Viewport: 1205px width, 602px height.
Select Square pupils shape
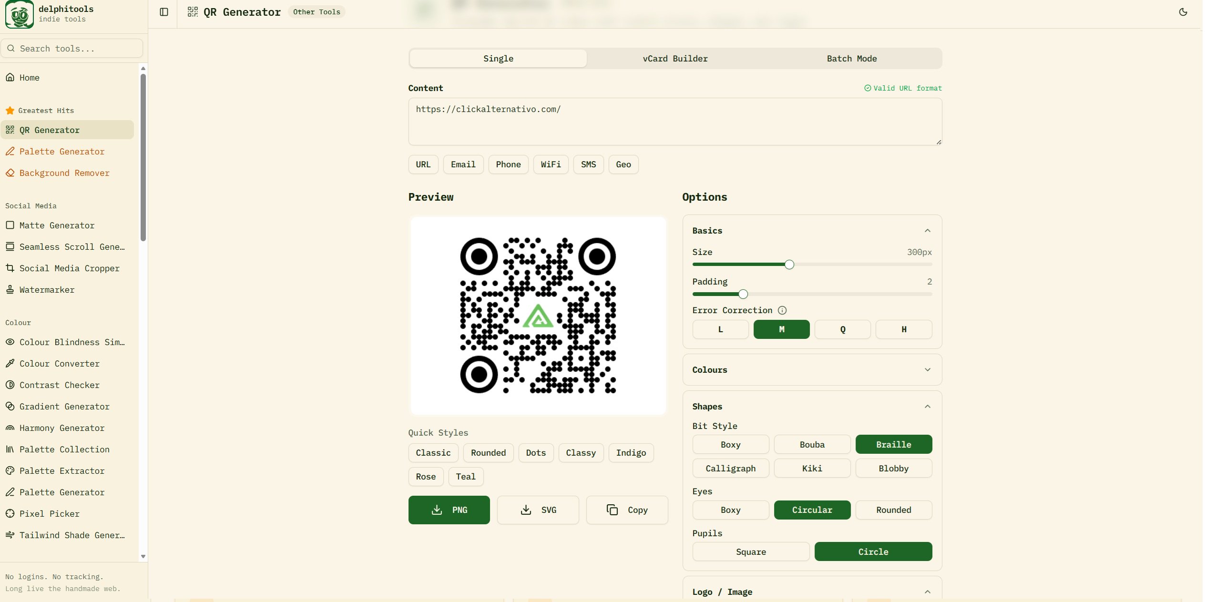click(751, 551)
